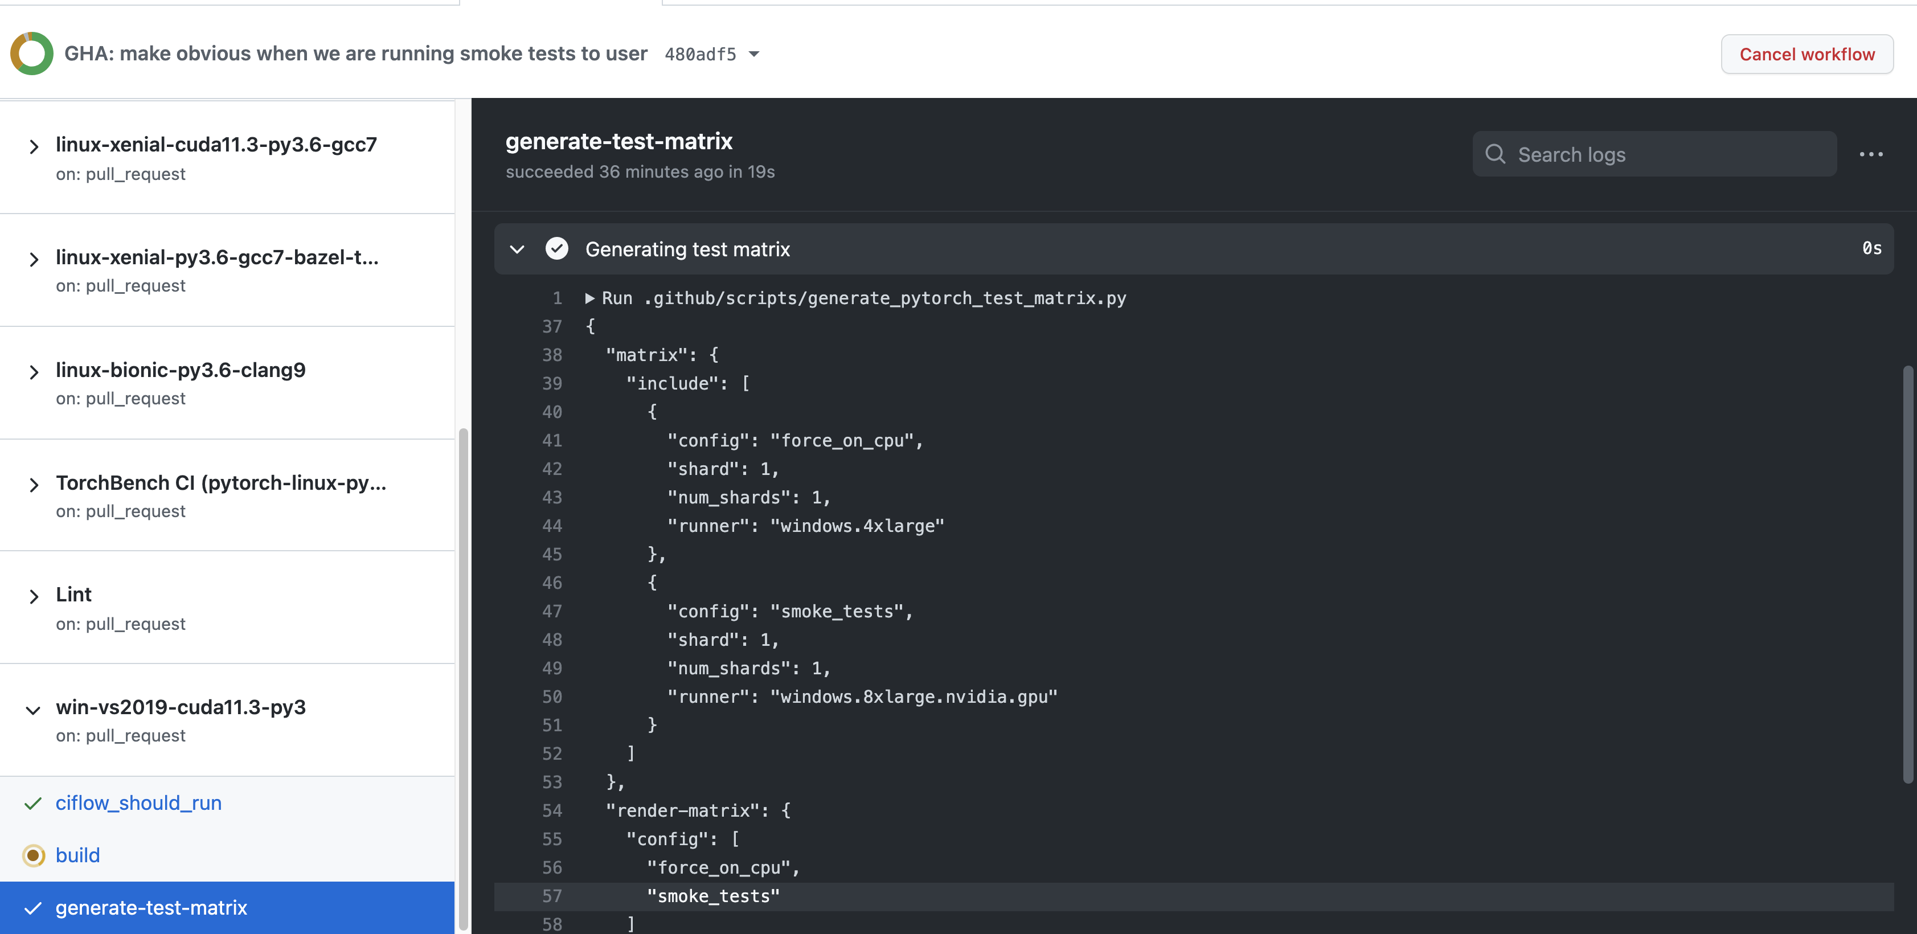Select the generate-test-matrix job item

(x=151, y=908)
